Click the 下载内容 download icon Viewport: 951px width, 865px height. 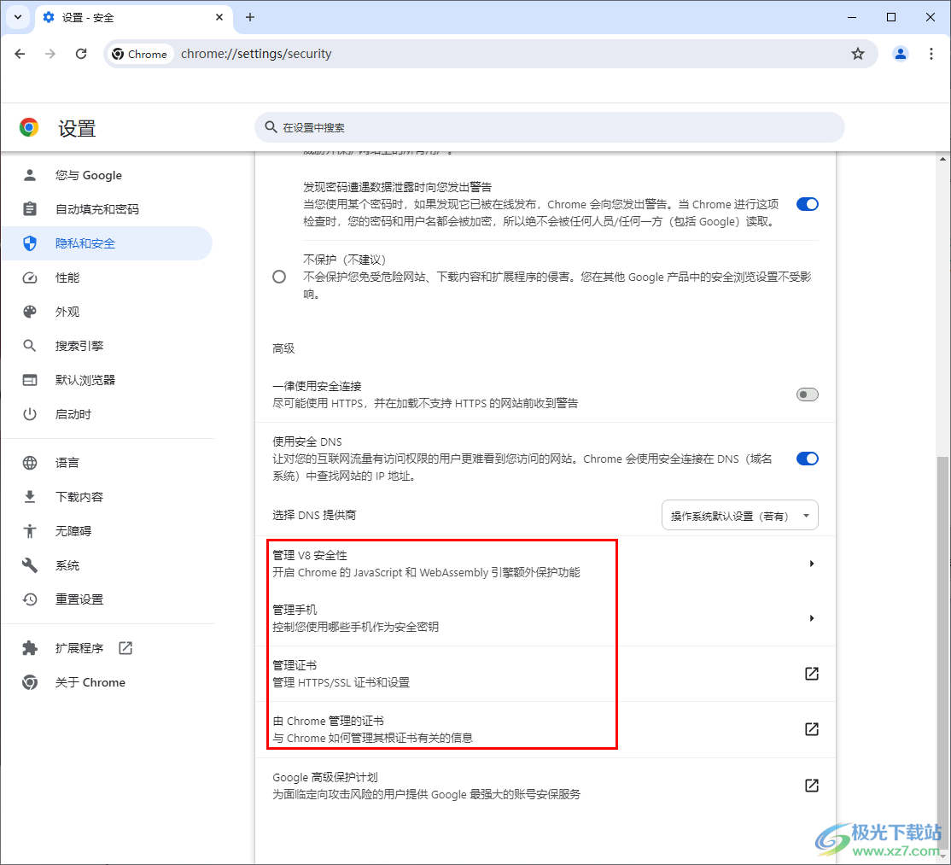coord(30,497)
